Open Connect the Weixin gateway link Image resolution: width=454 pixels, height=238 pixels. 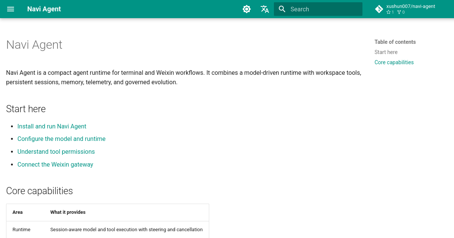pos(55,164)
